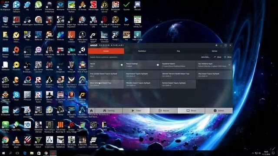Open the Mirrors Edge desktop icon
The width and height of the screenshot is (278, 156).
pyautogui.click(x=93, y=6)
